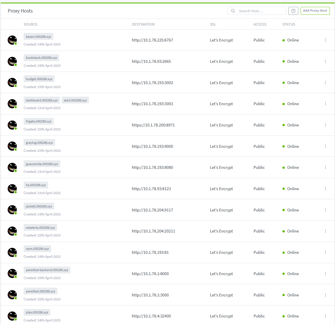Click the ACCESS column header
This screenshot has width=335, height=324.
pos(260,24)
